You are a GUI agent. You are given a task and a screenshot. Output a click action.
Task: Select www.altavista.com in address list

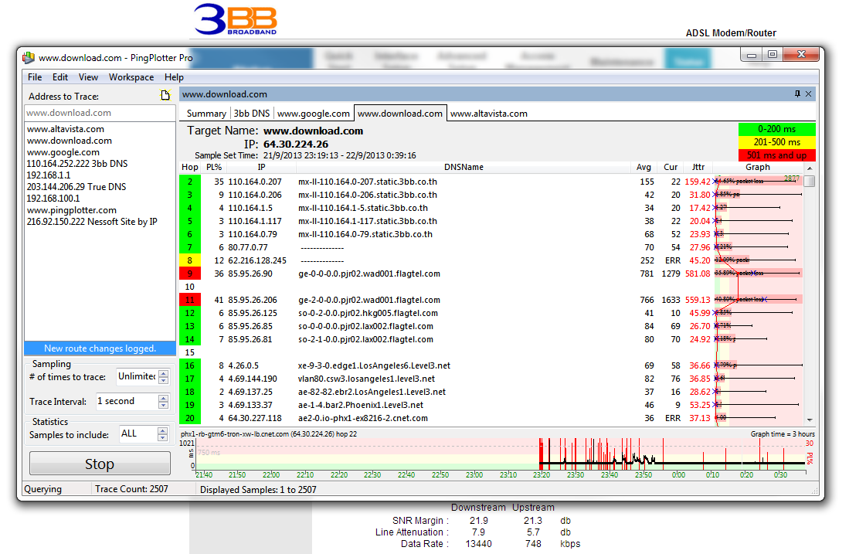(66, 129)
